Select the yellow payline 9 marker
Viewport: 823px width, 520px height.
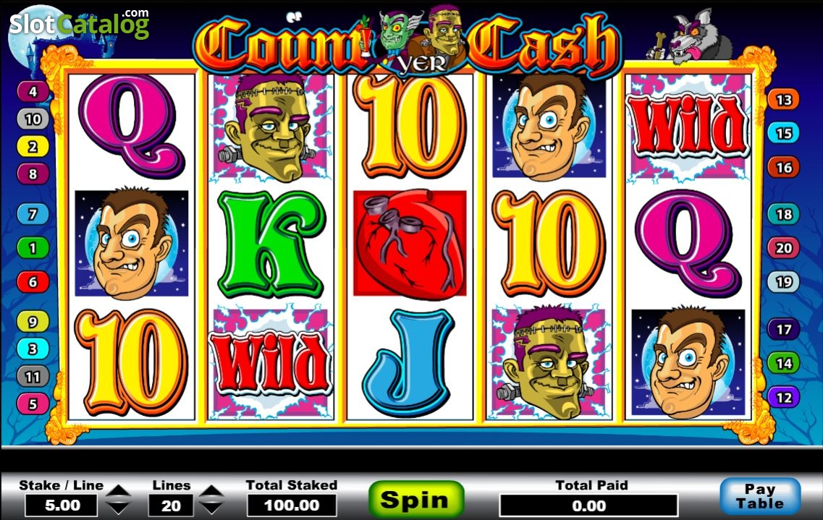[33, 321]
